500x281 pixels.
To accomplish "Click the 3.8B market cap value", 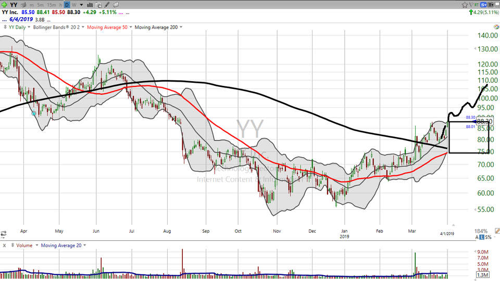I will coord(40,19).
